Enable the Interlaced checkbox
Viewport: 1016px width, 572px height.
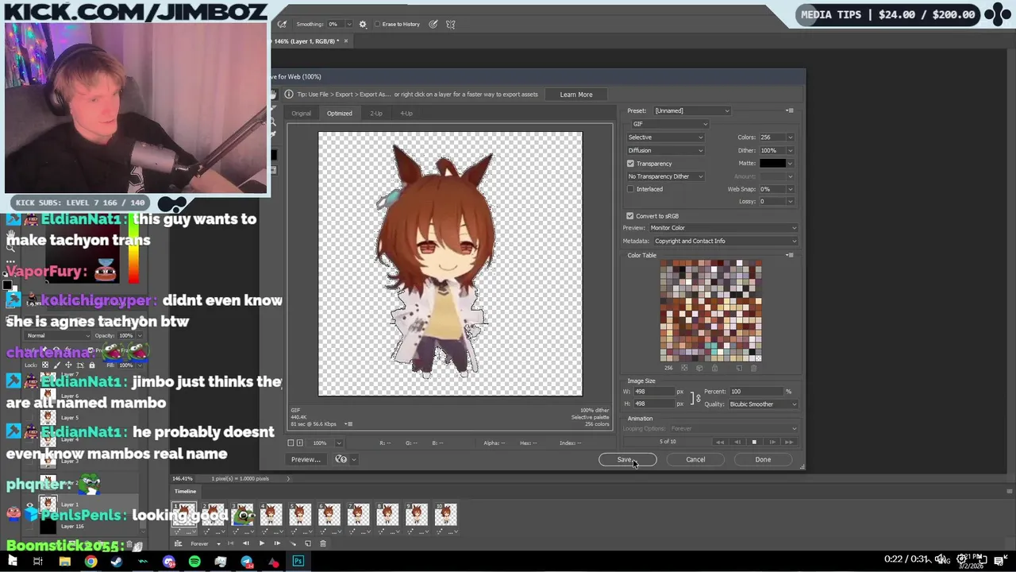click(631, 189)
